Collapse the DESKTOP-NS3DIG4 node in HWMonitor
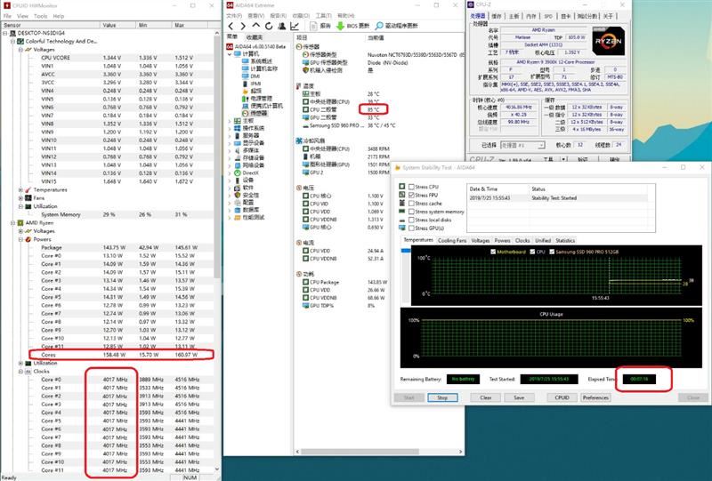This screenshot has width=712, height=481. (5, 33)
